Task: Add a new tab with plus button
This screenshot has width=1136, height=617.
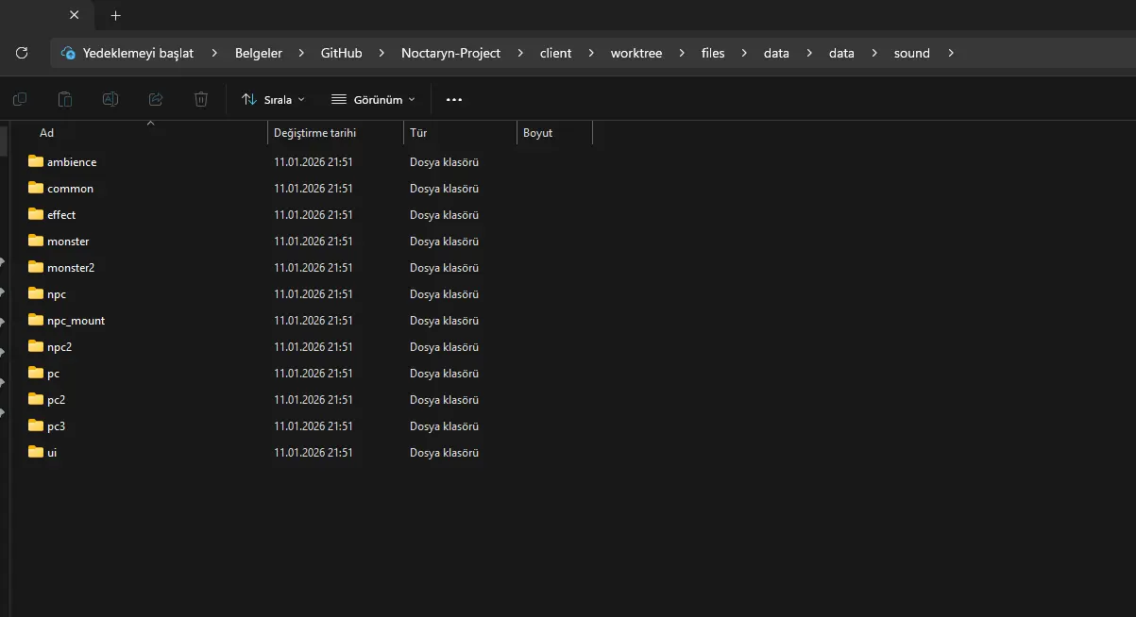Action: 116,15
